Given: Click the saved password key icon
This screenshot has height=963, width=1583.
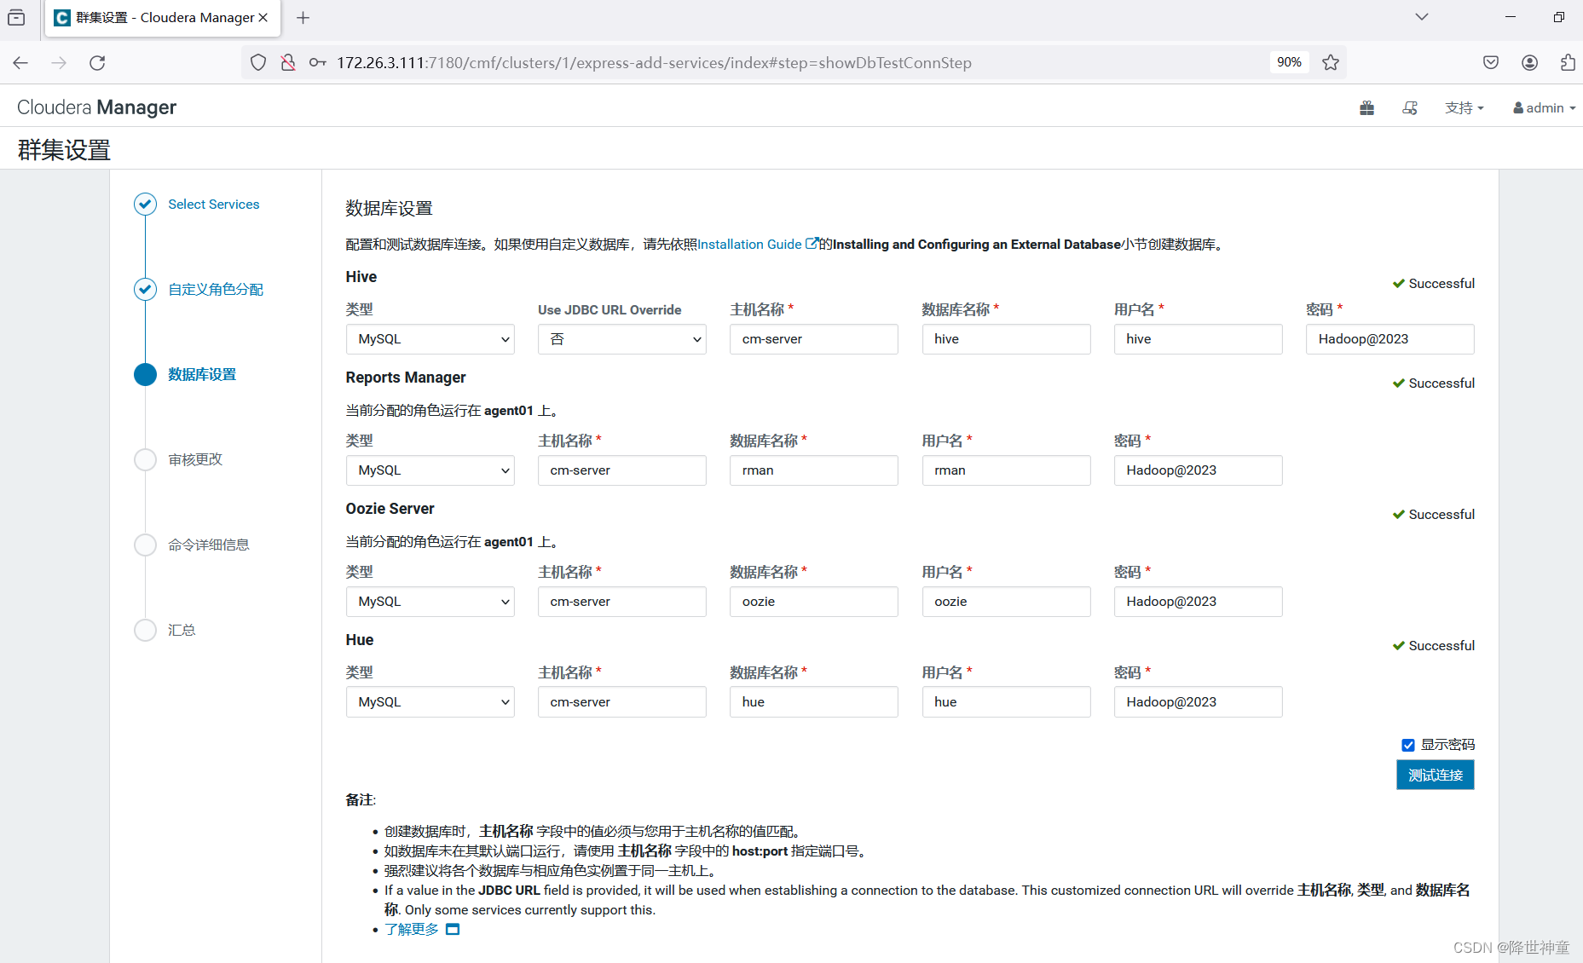Looking at the screenshot, I should click(317, 62).
